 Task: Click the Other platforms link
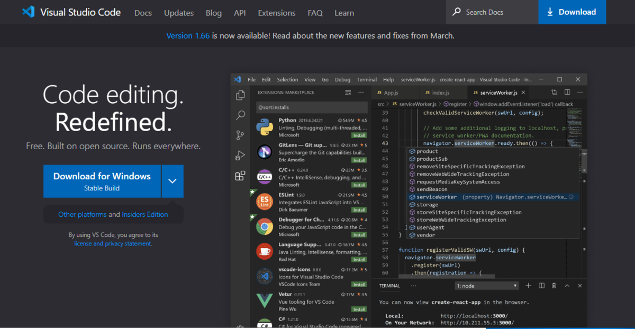[x=82, y=214]
